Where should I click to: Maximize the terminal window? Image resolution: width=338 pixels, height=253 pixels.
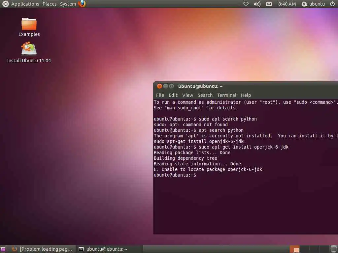(171, 86)
